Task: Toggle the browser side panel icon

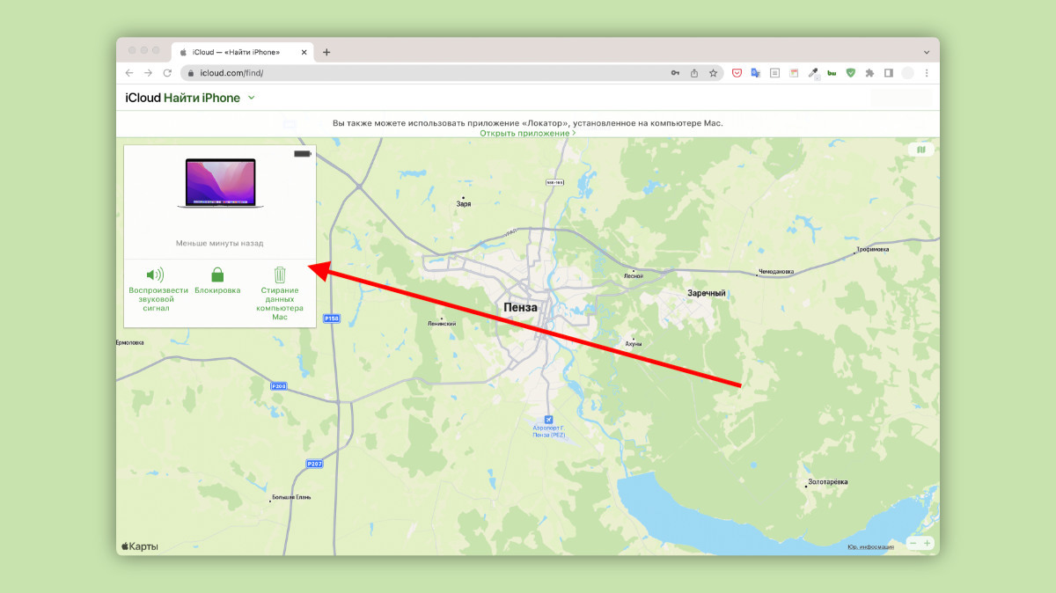Action: pyautogui.click(x=889, y=73)
